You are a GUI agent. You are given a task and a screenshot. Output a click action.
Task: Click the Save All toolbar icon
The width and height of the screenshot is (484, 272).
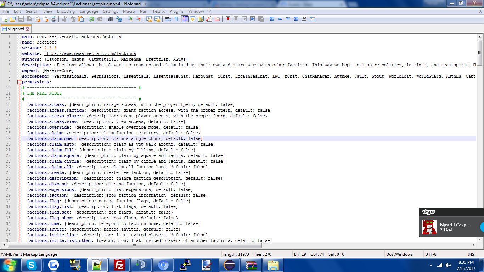click(29, 19)
